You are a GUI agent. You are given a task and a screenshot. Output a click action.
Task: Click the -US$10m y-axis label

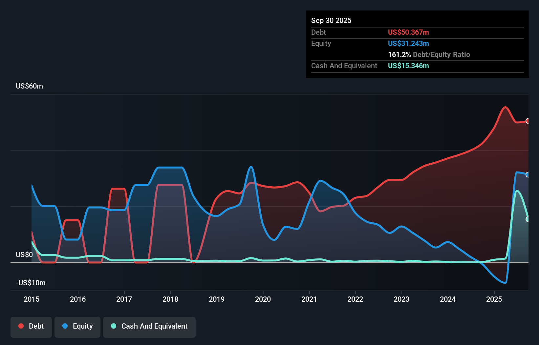coord(31,283)
